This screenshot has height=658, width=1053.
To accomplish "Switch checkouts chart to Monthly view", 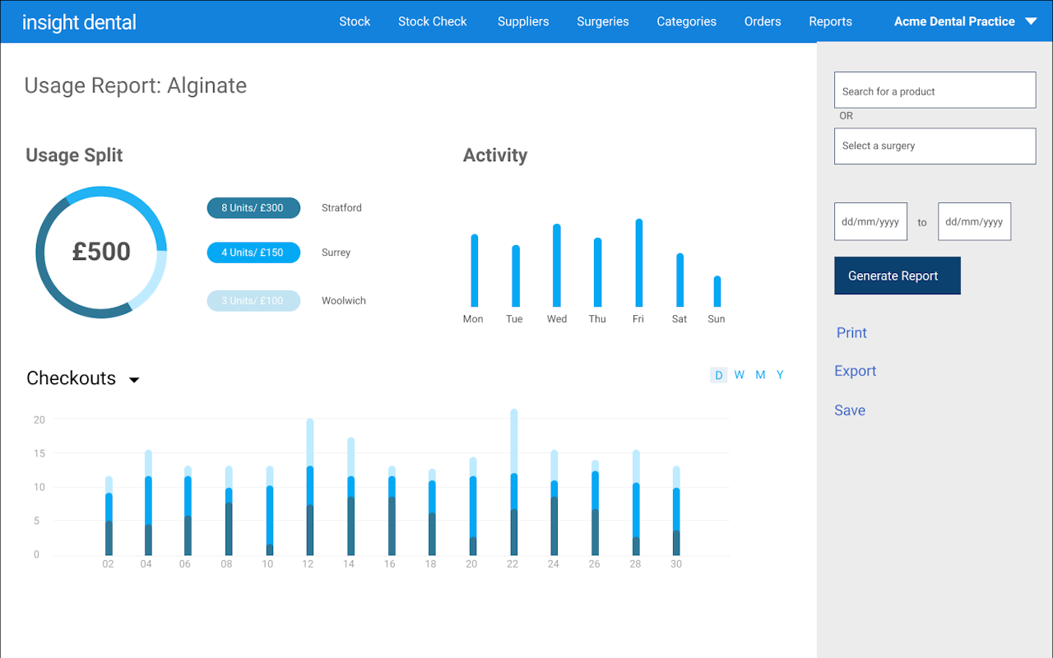I will coord(760,375).
